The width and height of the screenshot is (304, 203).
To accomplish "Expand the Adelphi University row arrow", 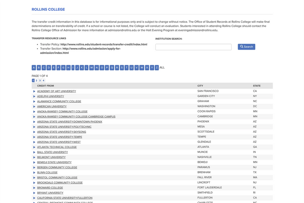I will (x=34, y=96).
